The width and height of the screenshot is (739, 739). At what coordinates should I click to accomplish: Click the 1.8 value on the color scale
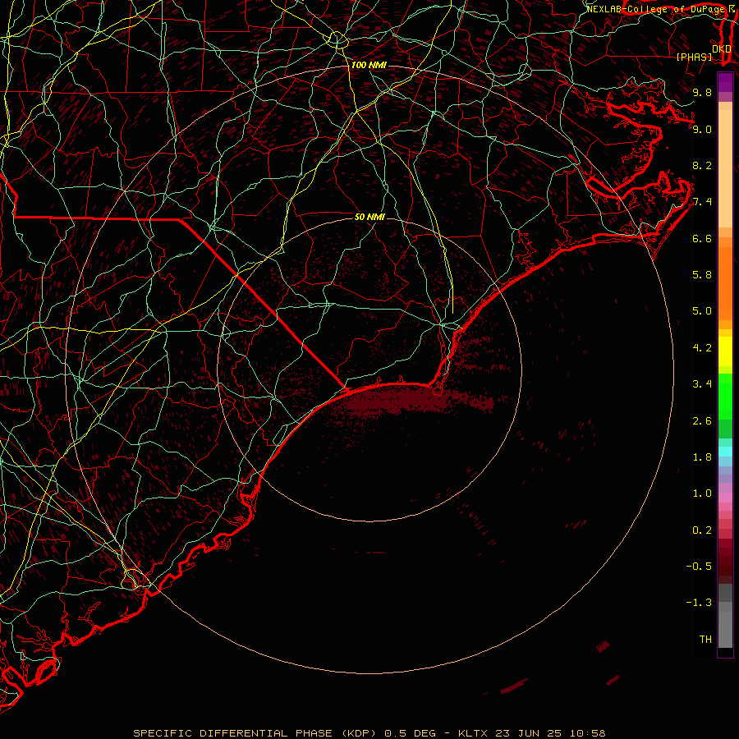coord(702,457)
